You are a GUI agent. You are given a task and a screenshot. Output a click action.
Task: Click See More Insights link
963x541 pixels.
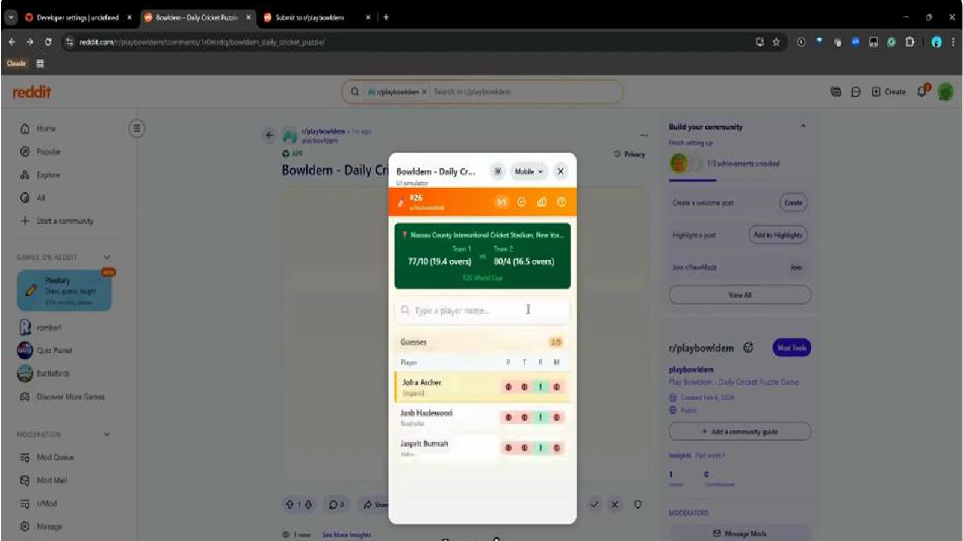[x=347, y=534]
